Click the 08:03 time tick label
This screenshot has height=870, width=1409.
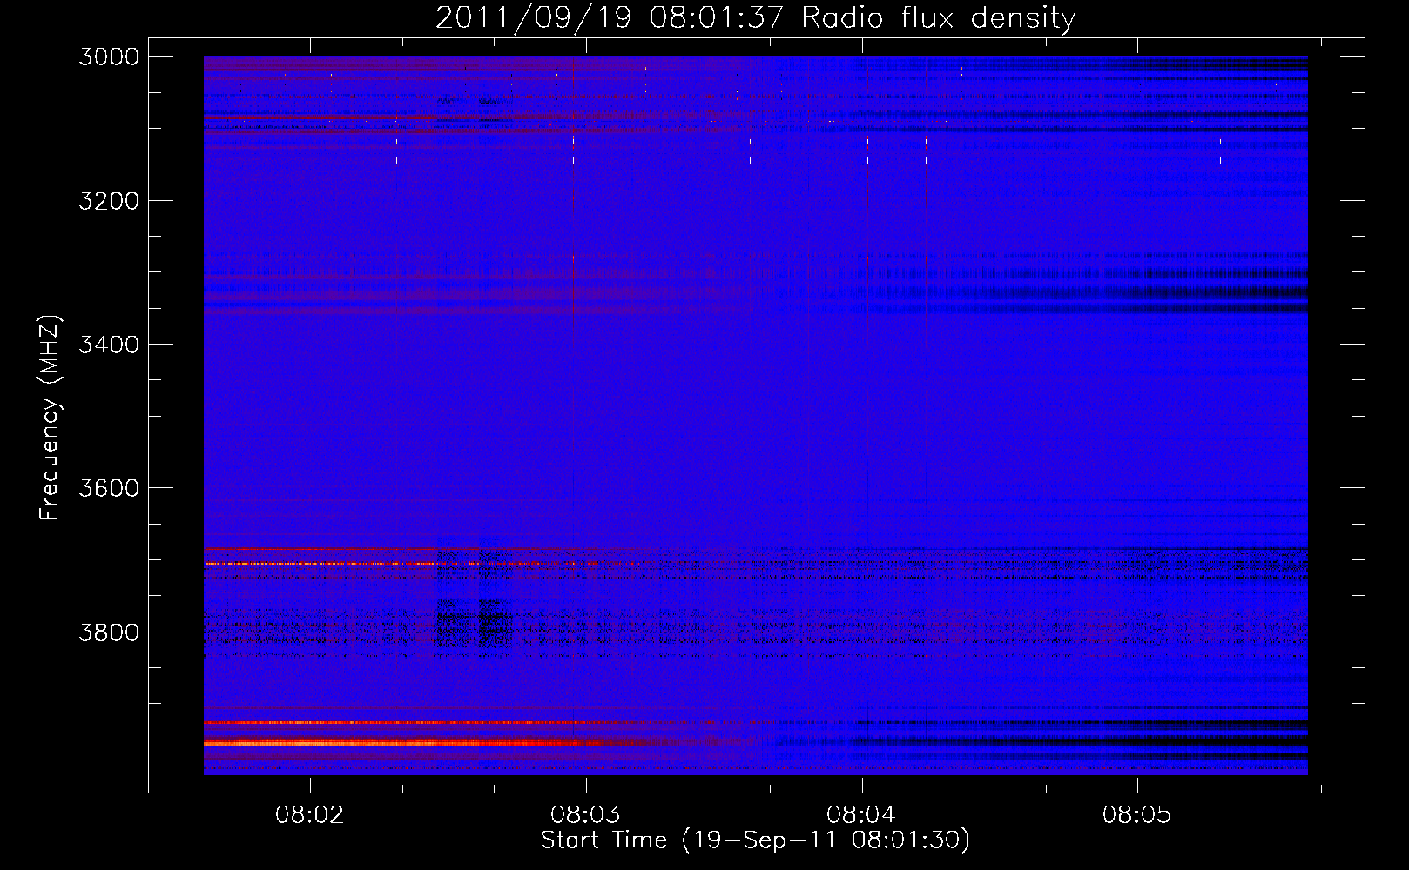tap(586, 815)
